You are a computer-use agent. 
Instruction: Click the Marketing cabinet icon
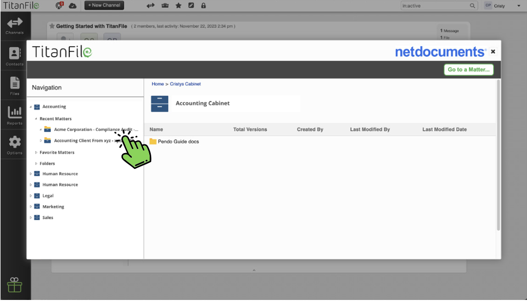37,206
